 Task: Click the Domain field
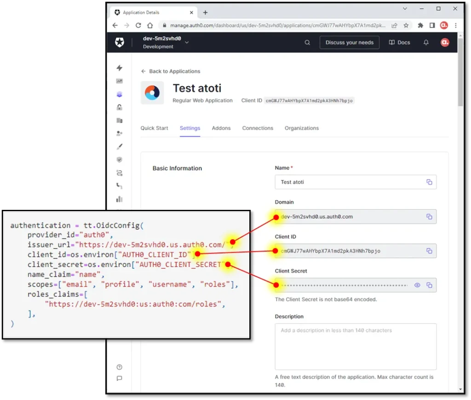tap(356, 217)
